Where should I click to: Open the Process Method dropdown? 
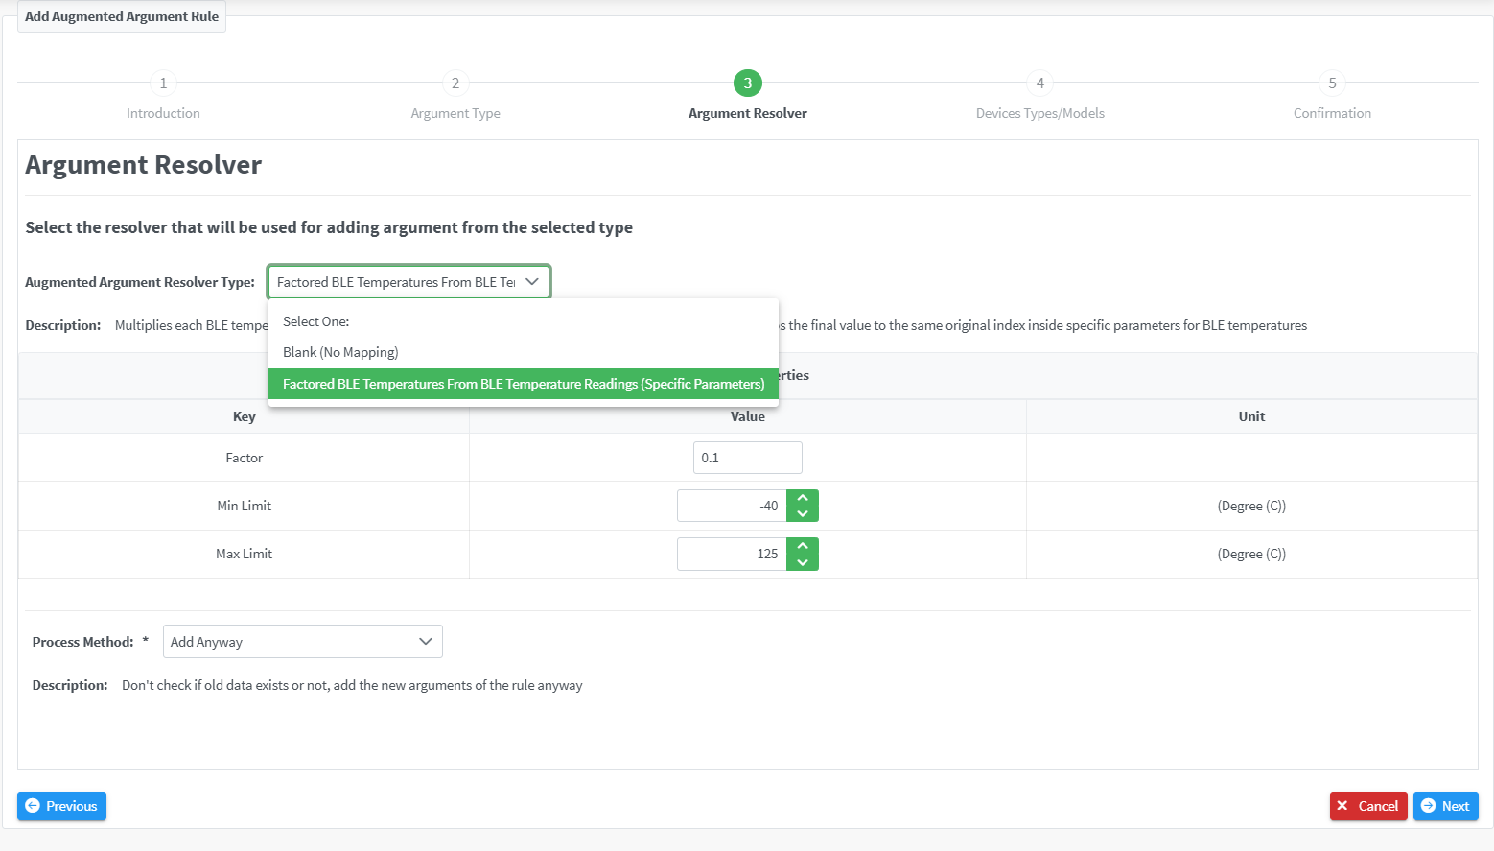click(x=302, y=642)
